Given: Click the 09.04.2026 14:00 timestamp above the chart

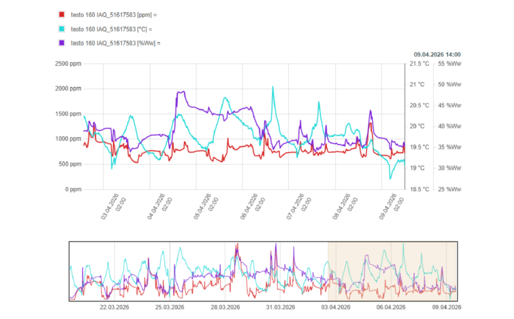Looking at the screenshot, I should pos(437,54).
